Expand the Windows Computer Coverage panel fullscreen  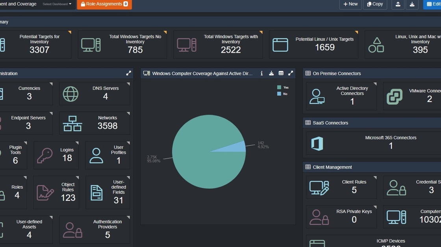(x=291, y=73)
